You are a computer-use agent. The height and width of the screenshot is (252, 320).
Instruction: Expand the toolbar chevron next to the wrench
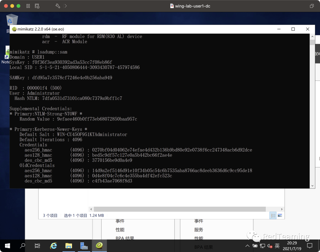65,6
